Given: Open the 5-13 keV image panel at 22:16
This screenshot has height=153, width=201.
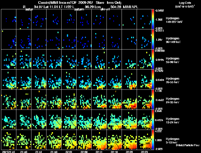Looking at the screenshot, I should click(x=114, y=140).
